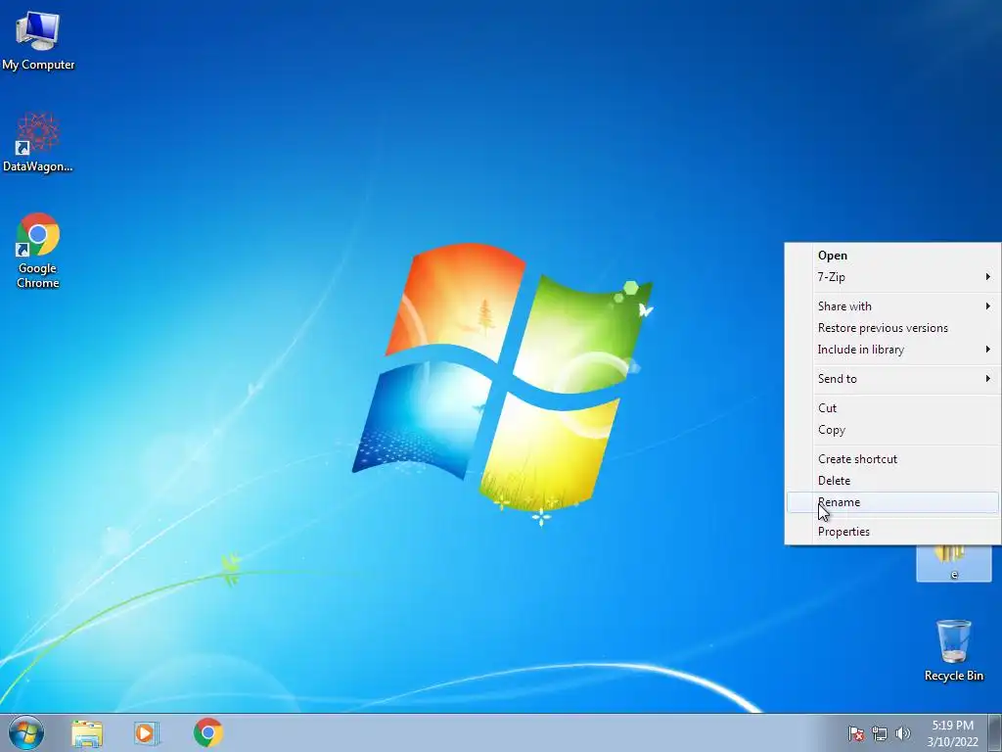The width and height of the screenshot is (1002, 752).
Task: Expand the Share with submenu
Action: [x=892, y=306]
